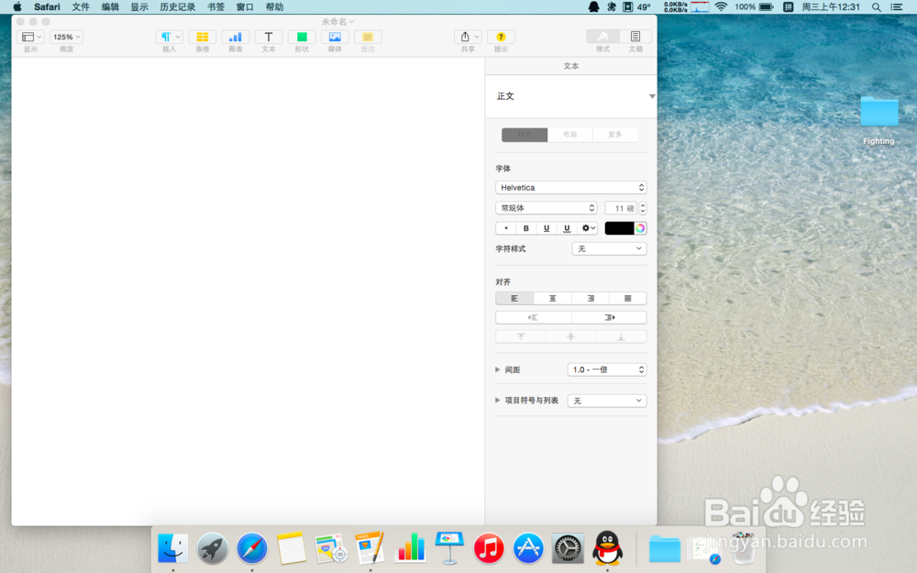Center align text
917x573 pixels.
coord(552,298)
